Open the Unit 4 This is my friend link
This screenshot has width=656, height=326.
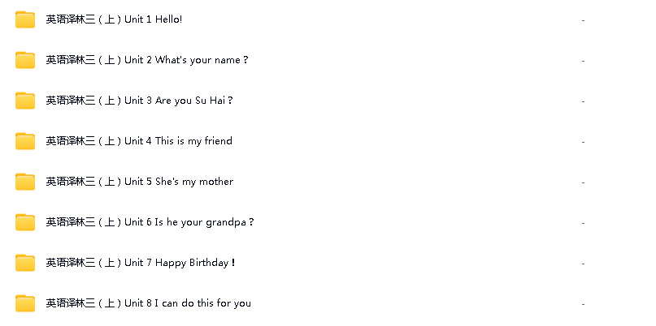[x=139, y=141]
